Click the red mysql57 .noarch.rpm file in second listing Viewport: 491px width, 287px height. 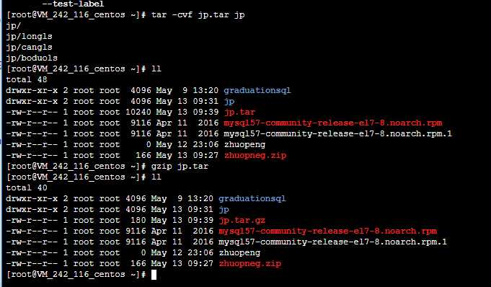tap(327, 231)
